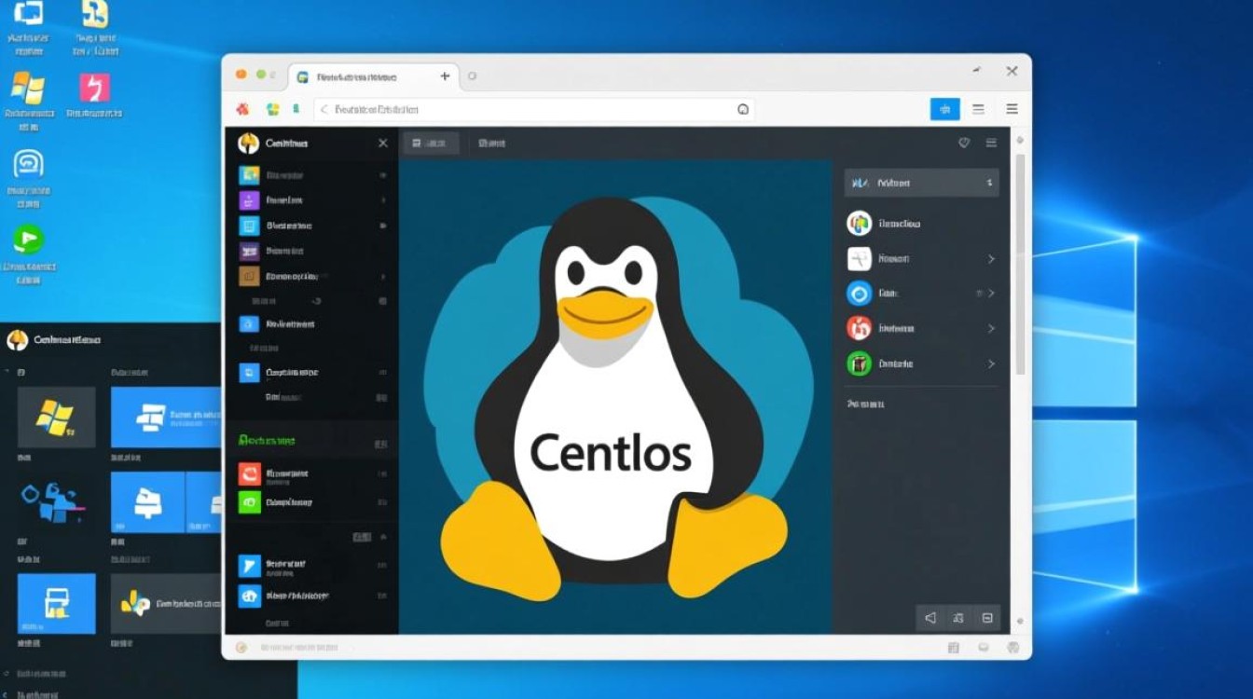Click the browser address bar
Image resolution: width=1253 pixels, height=699 pixels.
coord(534,109)
